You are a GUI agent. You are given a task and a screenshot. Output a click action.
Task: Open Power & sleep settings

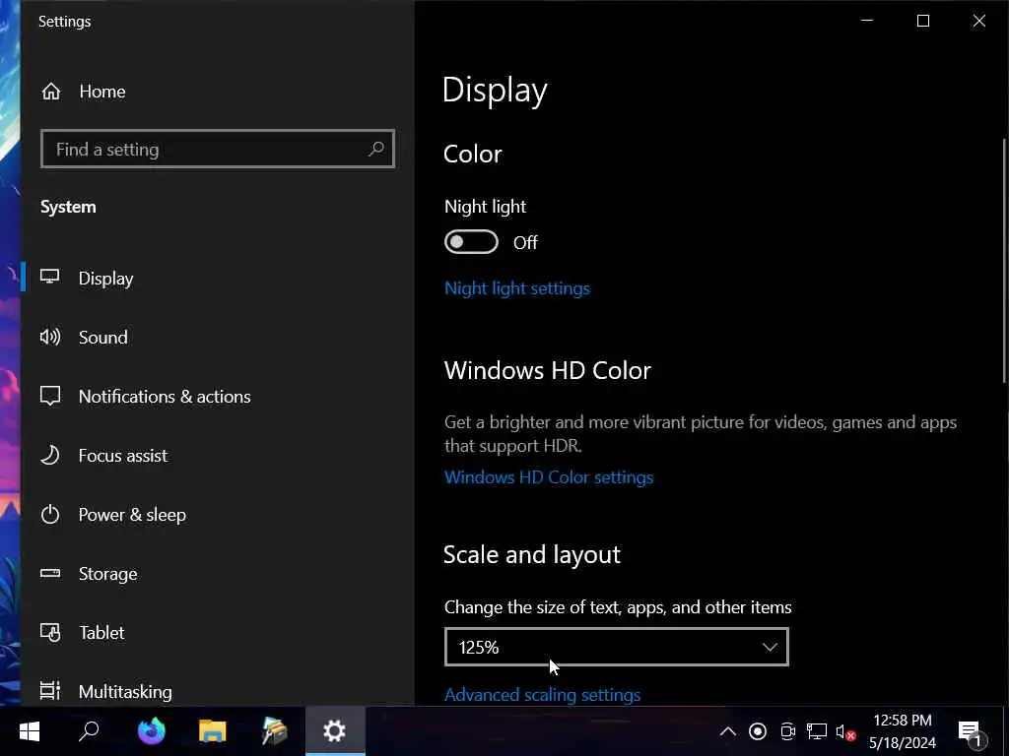[x=218, y=514]
